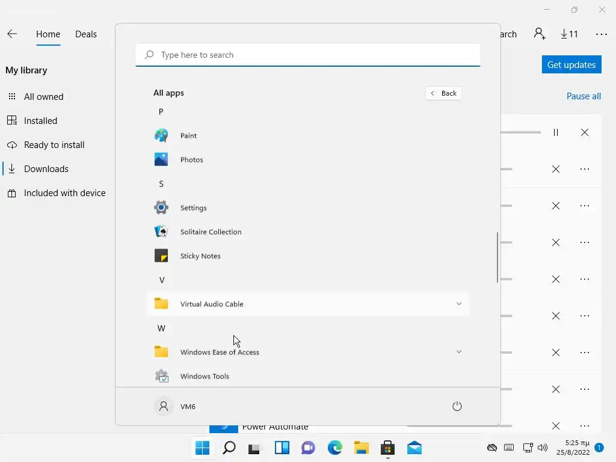Open the VM6 user account menu
The image size is (616, 462).
[175, 406]
